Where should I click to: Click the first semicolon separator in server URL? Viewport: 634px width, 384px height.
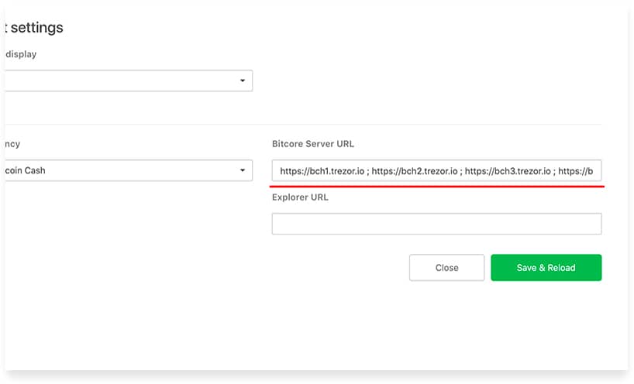click(x=368, y=172)
